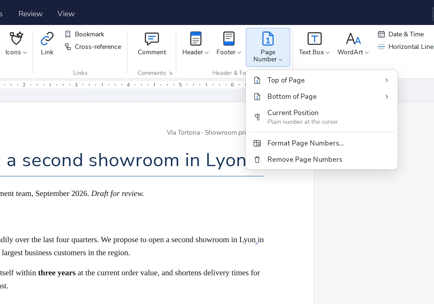Image resolution: width=434 pixels, height=304 pixels.
Task: Click the Format Page Numbers icon
Action: (x=257, y=143)
